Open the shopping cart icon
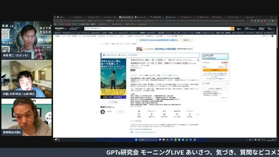This screenshot has width=279, height=157. point(269,29)
